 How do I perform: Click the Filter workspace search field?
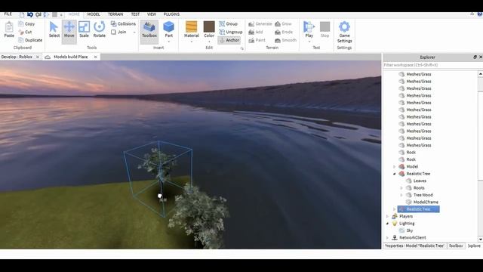pos(431,65)
